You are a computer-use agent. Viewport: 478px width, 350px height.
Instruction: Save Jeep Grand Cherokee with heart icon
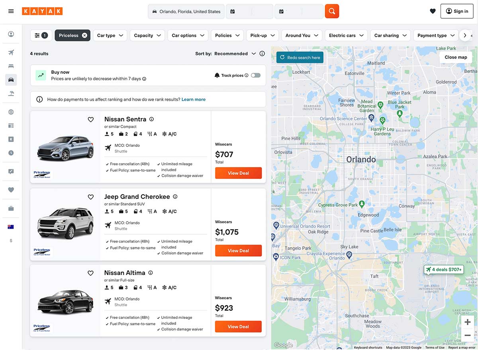[x=91, y=197]
